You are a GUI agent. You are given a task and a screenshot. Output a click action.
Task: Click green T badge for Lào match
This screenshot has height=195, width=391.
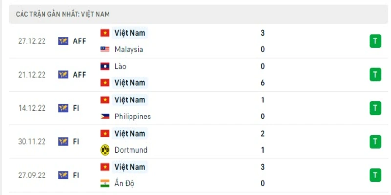[375, 75]
